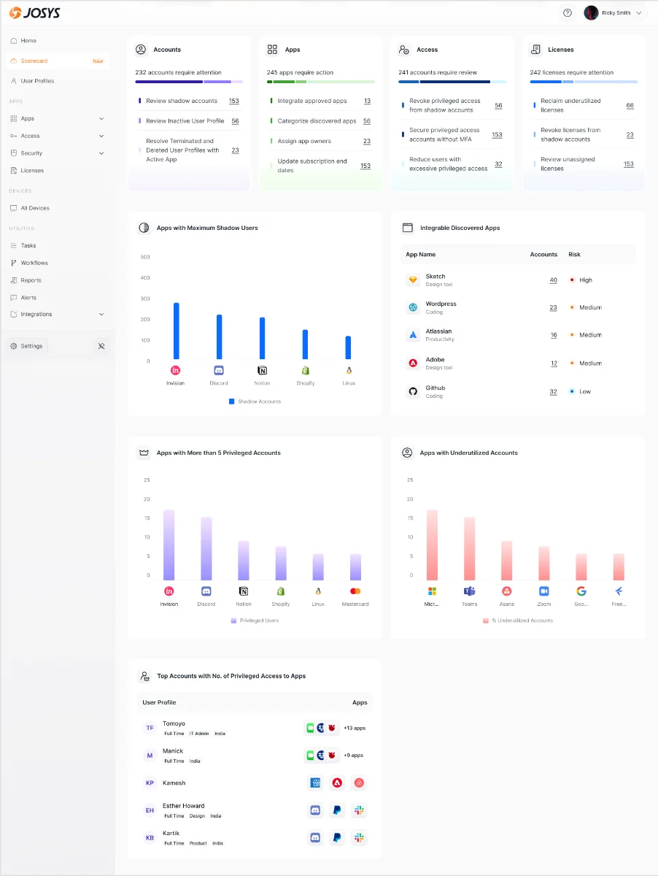Expand the Apps sidebar chevron
Screen dimensions: 658x876
[101, 118]
